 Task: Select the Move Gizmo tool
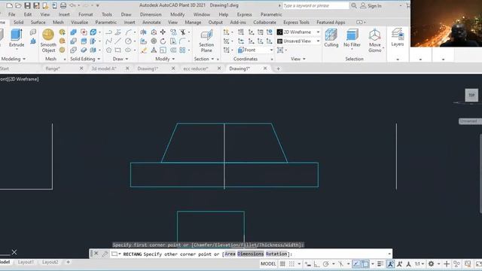[x=375, y=41]
